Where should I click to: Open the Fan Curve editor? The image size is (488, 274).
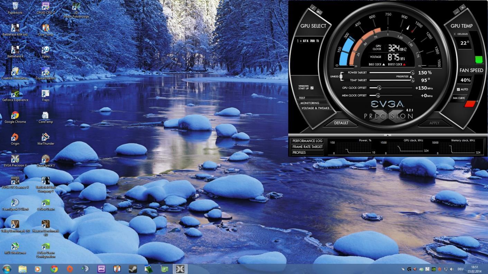point(459,98)
